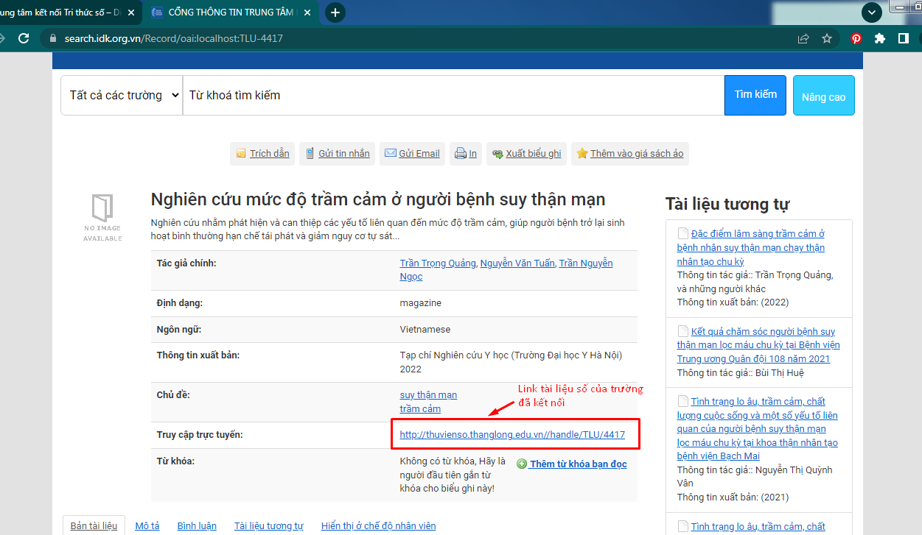Open similar item Đặc điểm lâm sàng trầm cảm
The width and height of the screenshot is (922, 535).
751,247
